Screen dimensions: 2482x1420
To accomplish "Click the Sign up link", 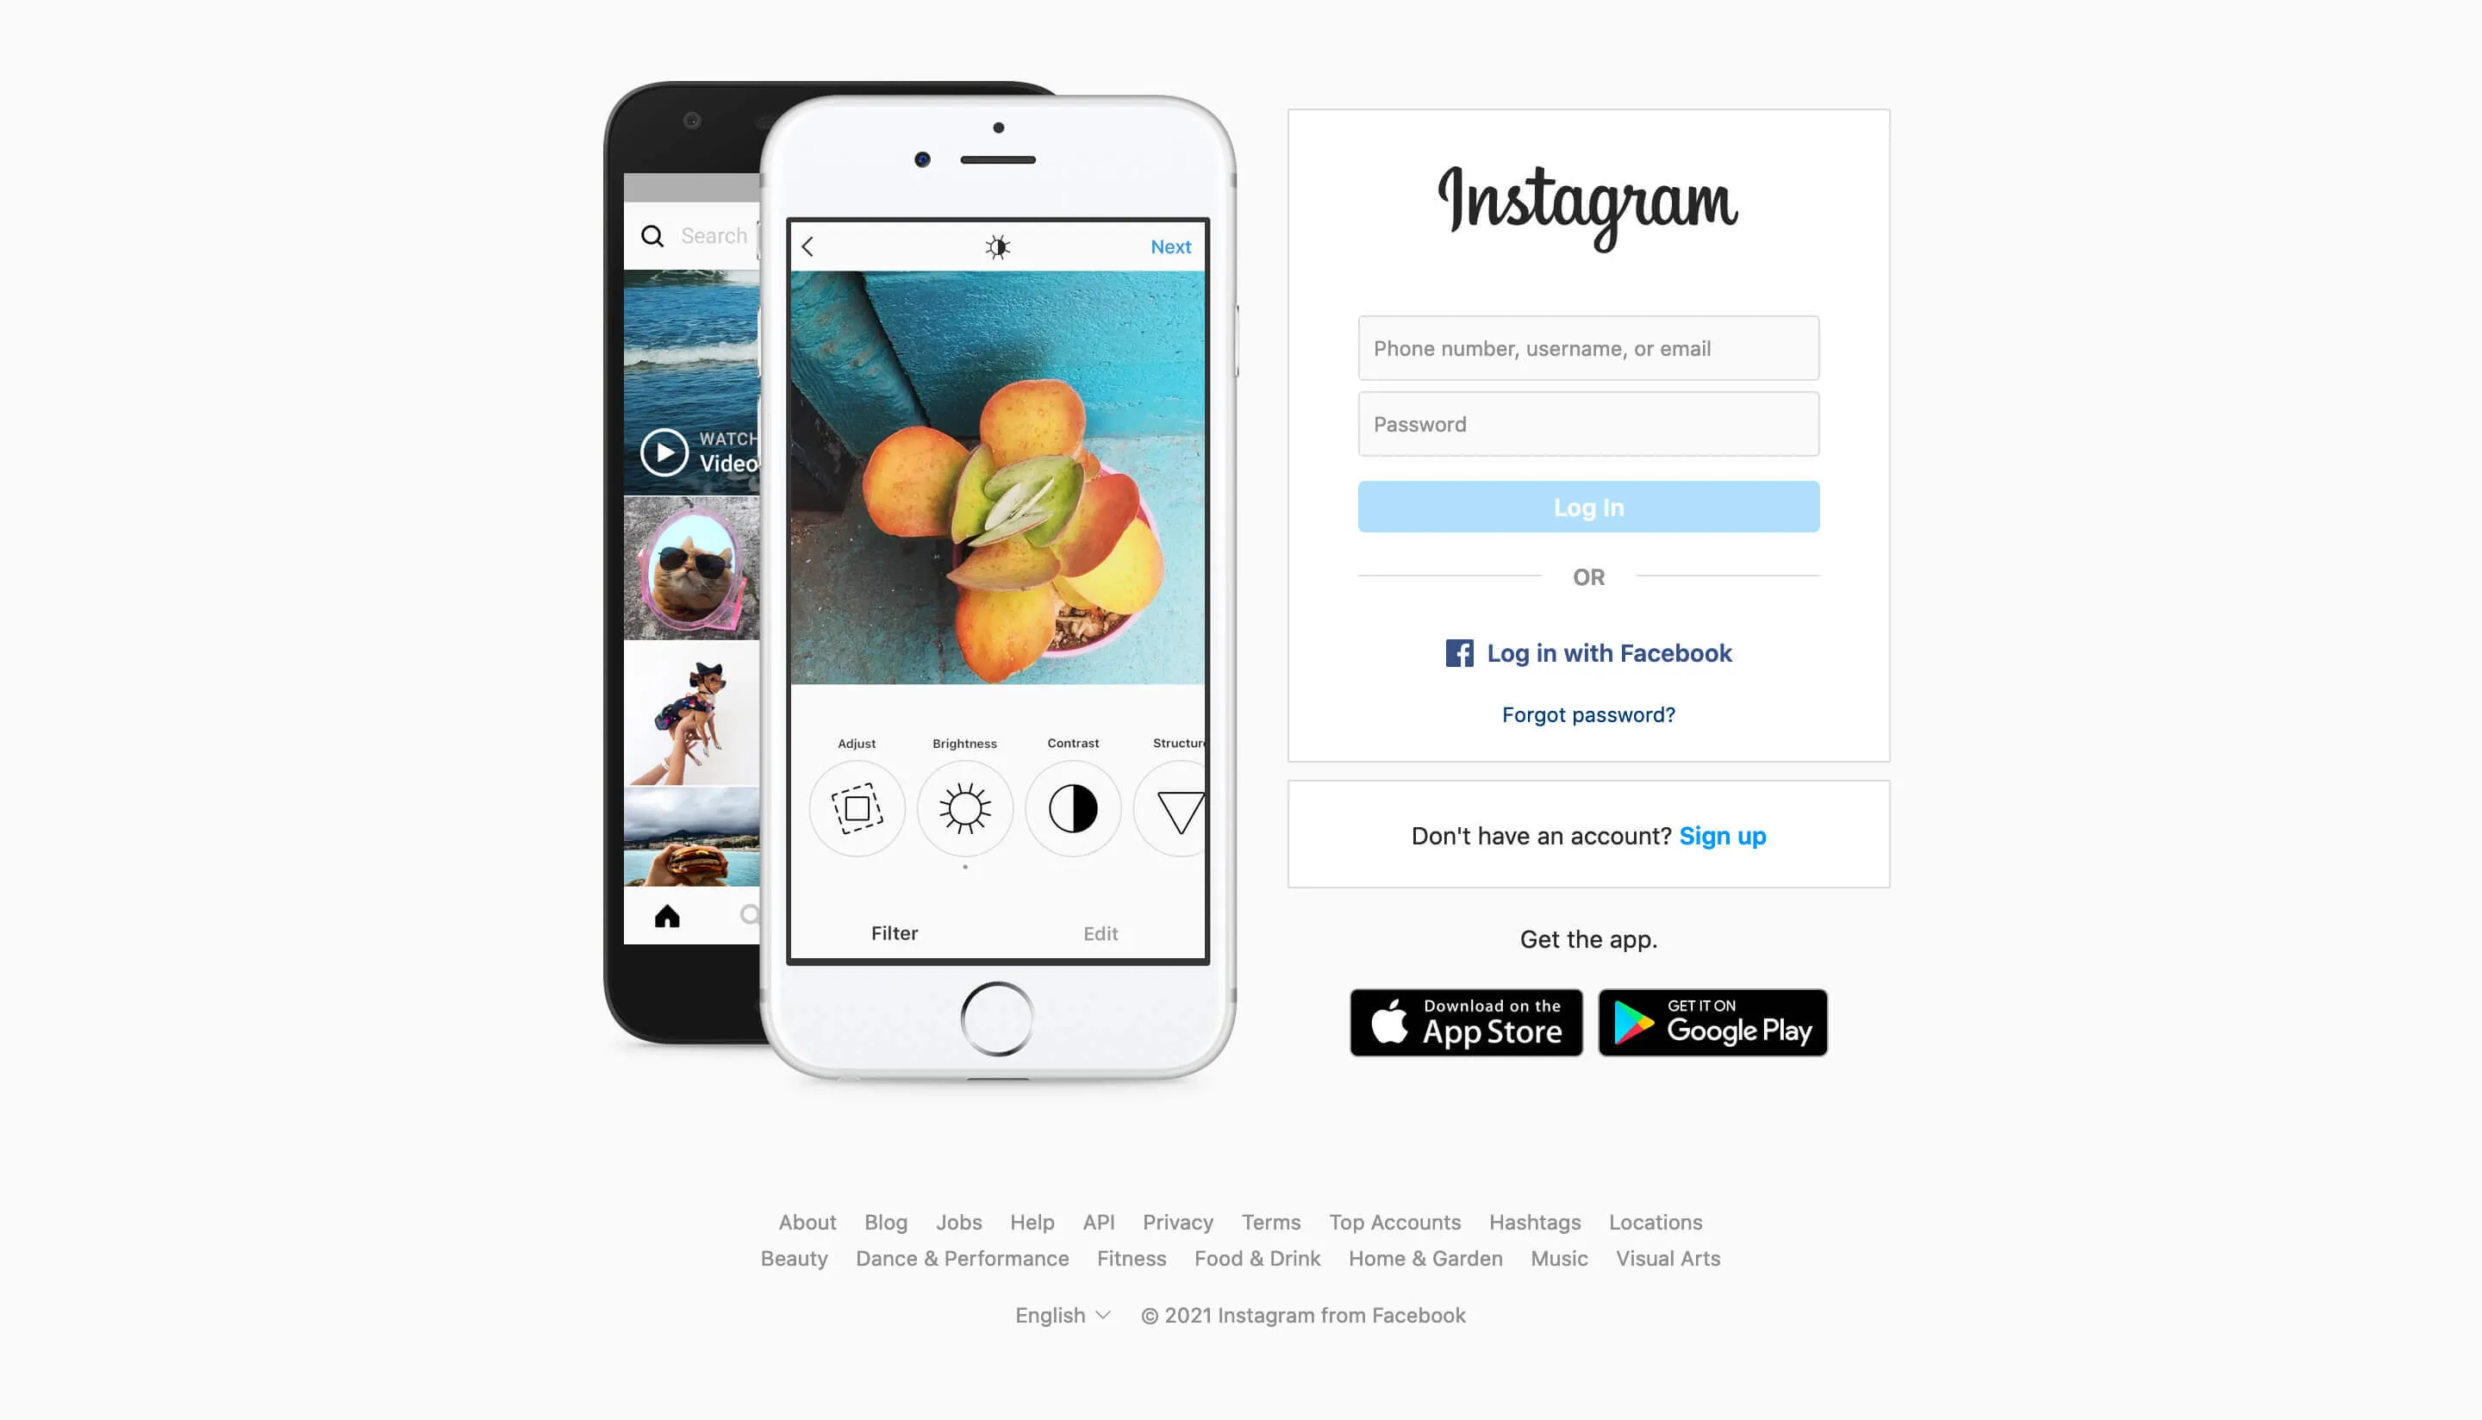I will (x=1722, y=835).
